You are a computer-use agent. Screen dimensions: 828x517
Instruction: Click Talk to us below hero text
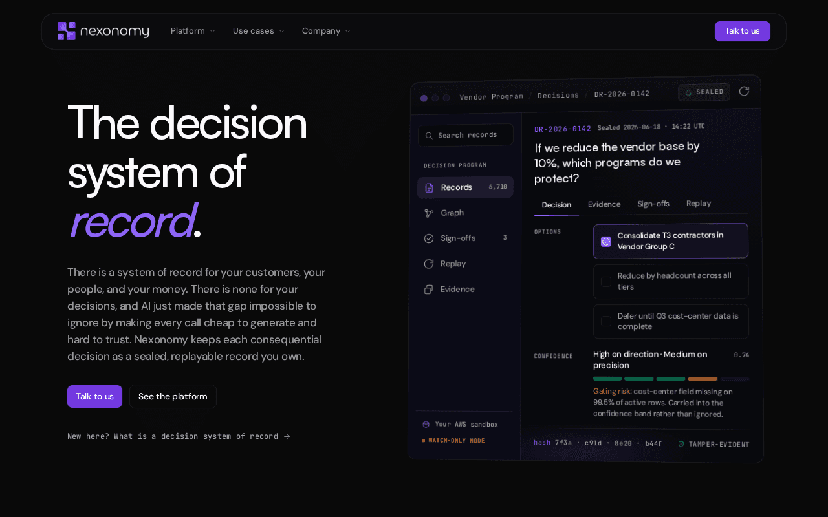coord(94,397)
